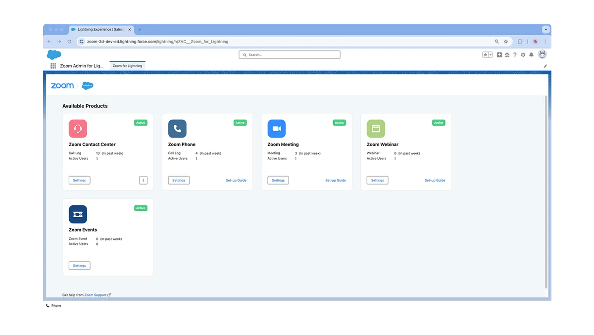Click the Available Products heading
Viewport: 594px width, 335px height.
click(x=85, y=106)
